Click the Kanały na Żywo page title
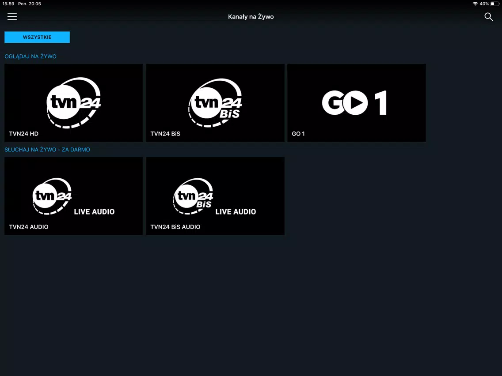The width and height of the screenshot is (502, 376). click(x=251, y=17)
